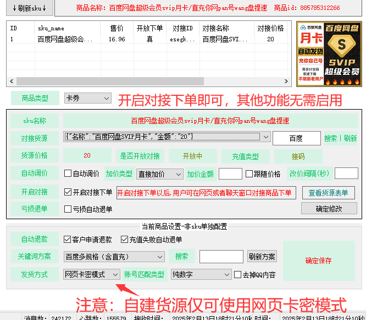The height and width of the screenshot is (320, 366).
Task: Click the 刷新方案 button
Action: [x=262, y=257]
